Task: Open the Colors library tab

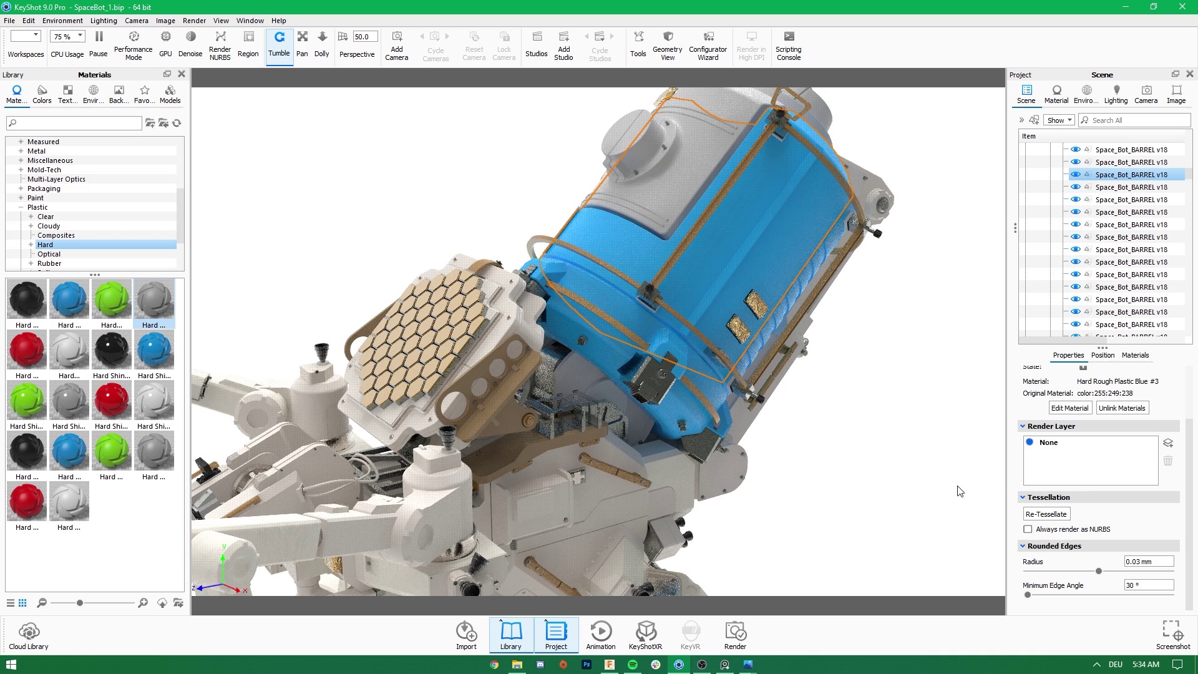Action: [42, 95]
